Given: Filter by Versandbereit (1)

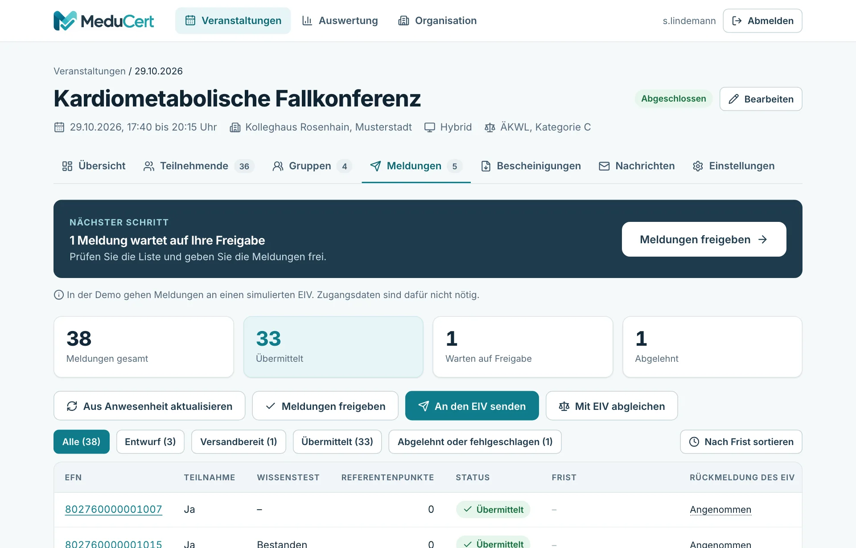Looking at the screenshot, I should pyautogui.click(x=239, y=442).
